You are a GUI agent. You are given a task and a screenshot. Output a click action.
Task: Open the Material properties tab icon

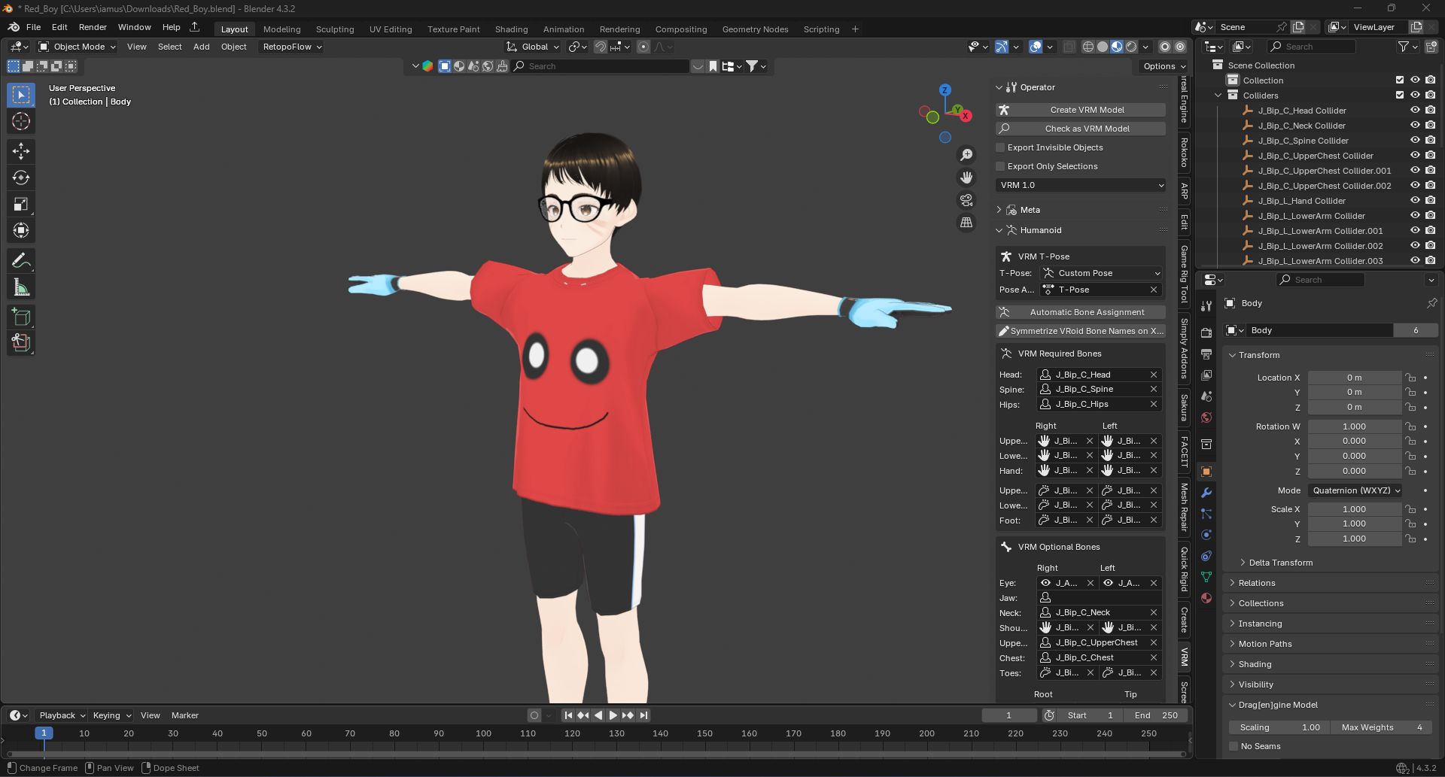click(x=1206, y=598)
